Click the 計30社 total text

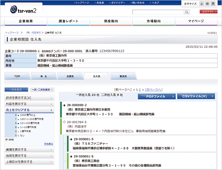(x=10, y=139)
